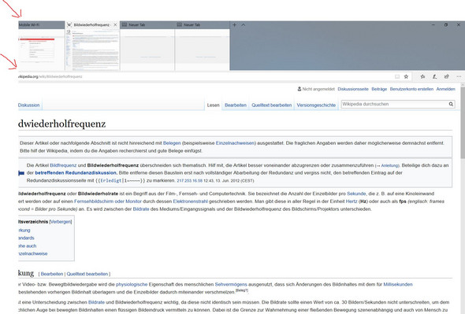The width and height of the screenshot is (465, 314).
Task: Follow the Belegen link
Action: [172, 143]
